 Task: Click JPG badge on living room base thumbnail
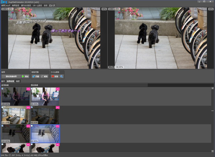pos(28,108)
